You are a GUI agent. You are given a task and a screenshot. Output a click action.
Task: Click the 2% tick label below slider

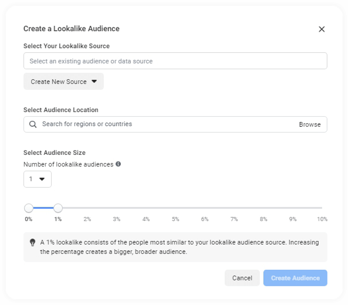tap(87, 219)
